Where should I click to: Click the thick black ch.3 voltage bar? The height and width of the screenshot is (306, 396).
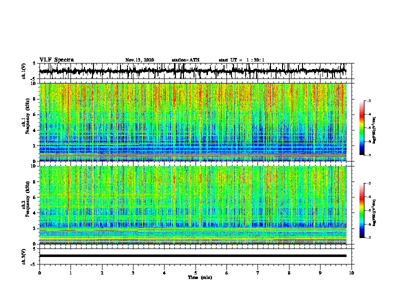192,256
